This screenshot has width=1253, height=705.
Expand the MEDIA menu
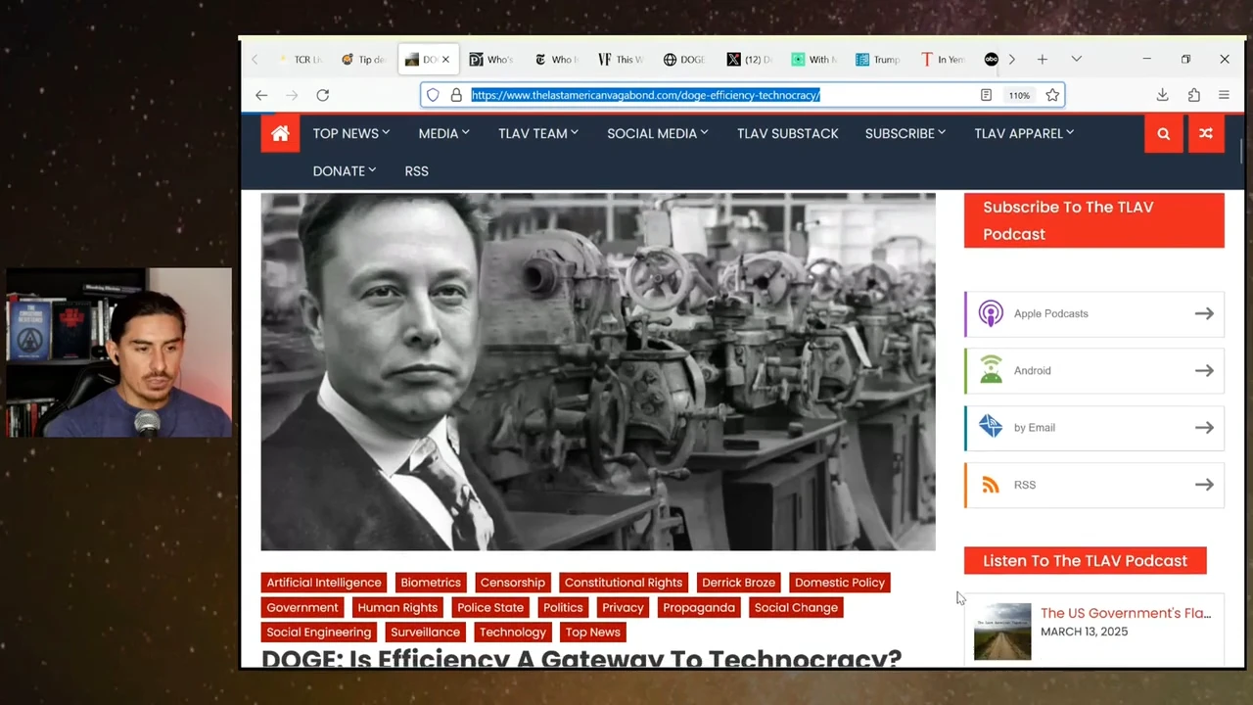pos(444,134)
